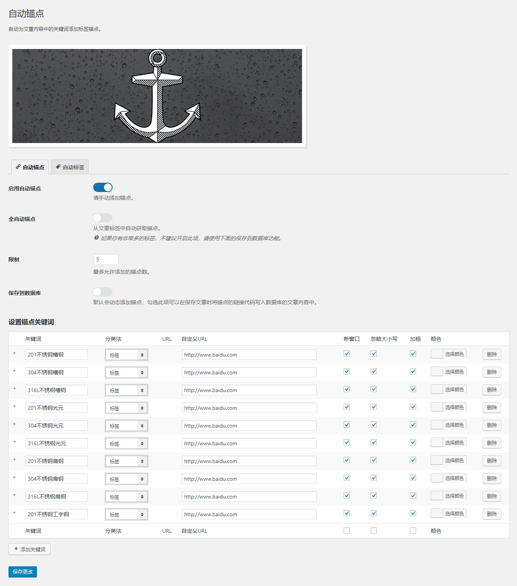This screenshot has width=517, height=586.
Task: Open the 自动标签 tab
Action: pos(70,167)
